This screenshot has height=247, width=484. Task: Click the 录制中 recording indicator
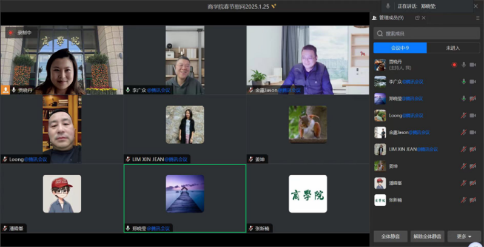click(x=21, y=32)
